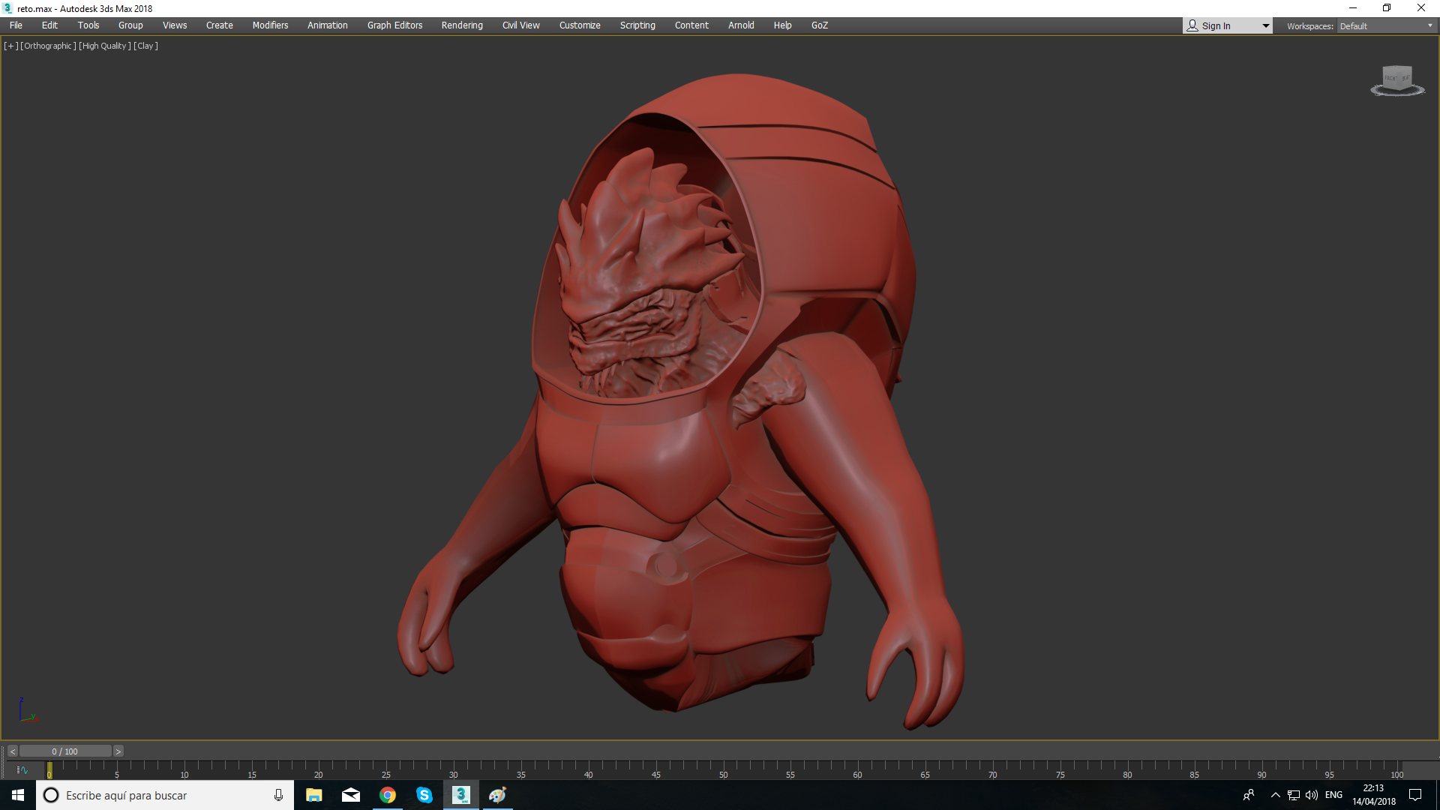The image size is (1440, 810).
Task: Click the taskbar microphone search icon
Action: click(278, 795)
